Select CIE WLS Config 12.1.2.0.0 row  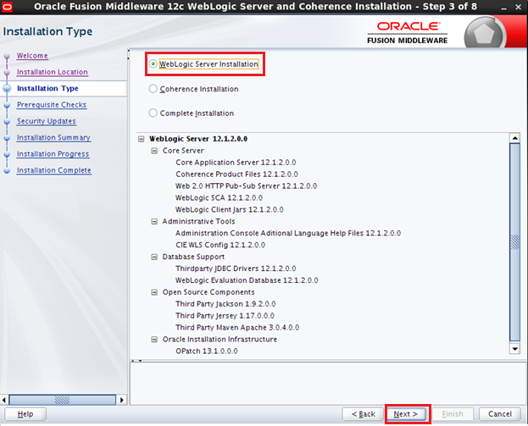tap(220, 245)
